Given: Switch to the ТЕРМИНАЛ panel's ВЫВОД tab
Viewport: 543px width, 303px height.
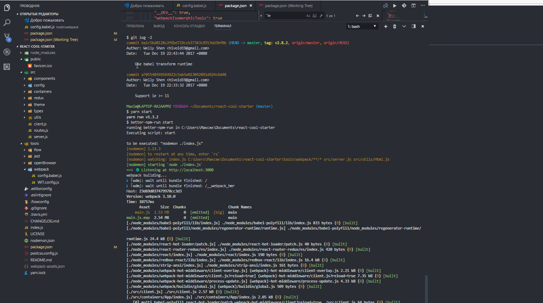Looking at the screenshot, I should 159,26.
